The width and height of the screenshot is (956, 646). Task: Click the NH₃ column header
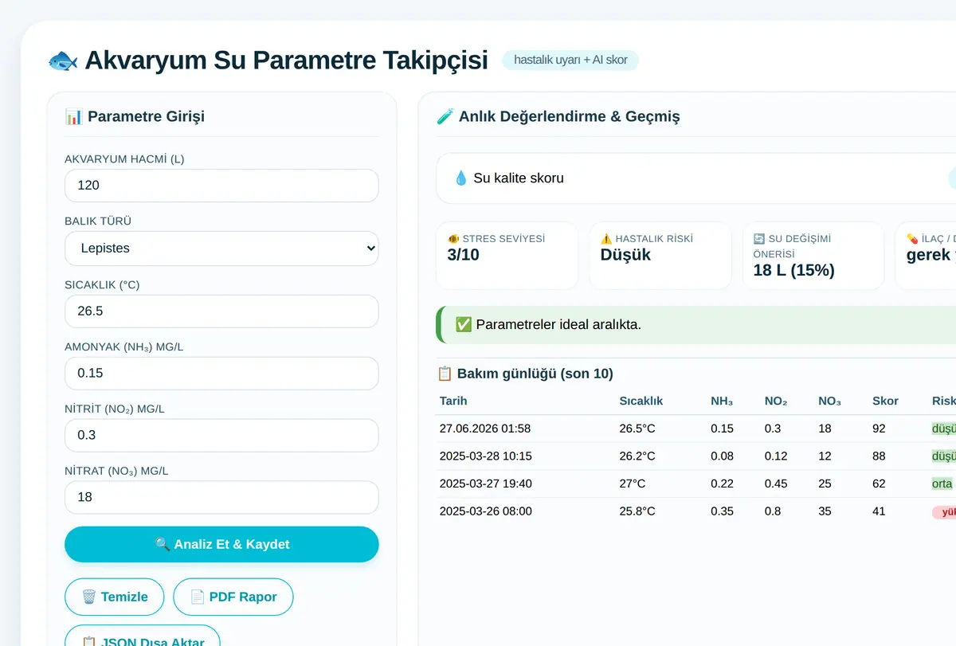pyautogui.click(x=722, y=401)
